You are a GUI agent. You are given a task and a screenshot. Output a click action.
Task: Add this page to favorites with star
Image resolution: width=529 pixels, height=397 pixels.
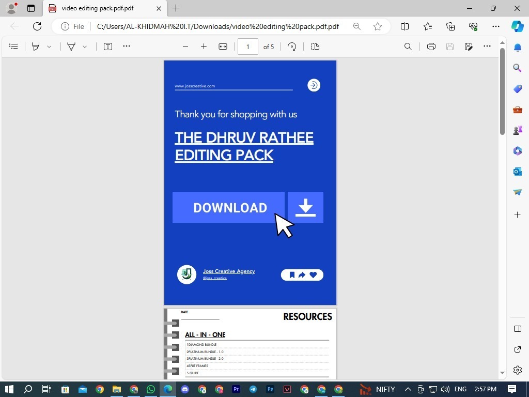(378, 26)
